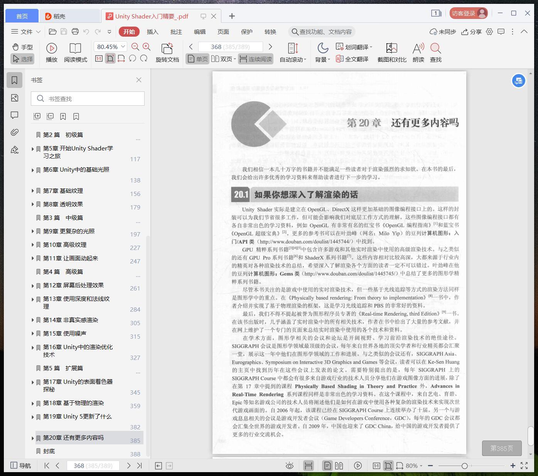Viewport: 538px width, 476px height.
Task: Click 全文翻译 full text translation
Action: coord(352,59)
